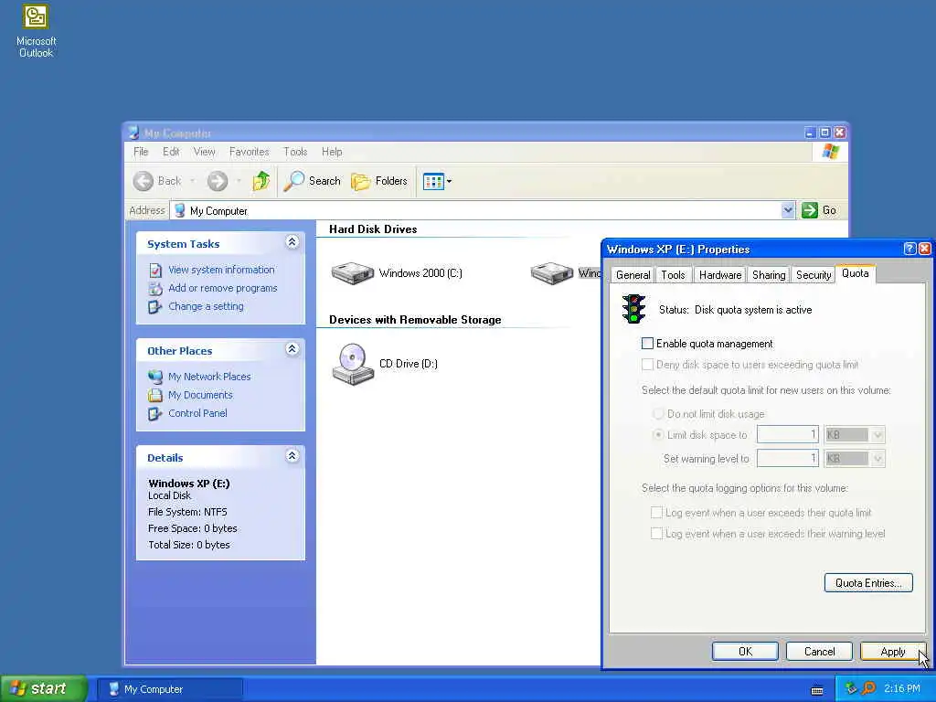This screenshot has height=702, width=936.
Task: Switch to the General tab
Action: click(x=633, y=275)
